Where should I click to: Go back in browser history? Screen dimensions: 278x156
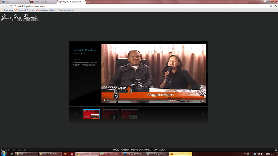click(2, 6)
